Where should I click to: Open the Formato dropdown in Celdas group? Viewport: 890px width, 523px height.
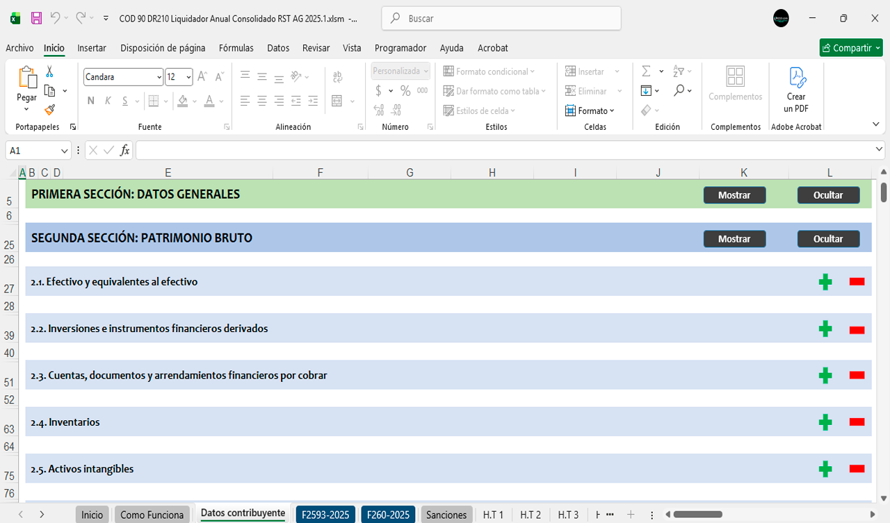[590, 110]
